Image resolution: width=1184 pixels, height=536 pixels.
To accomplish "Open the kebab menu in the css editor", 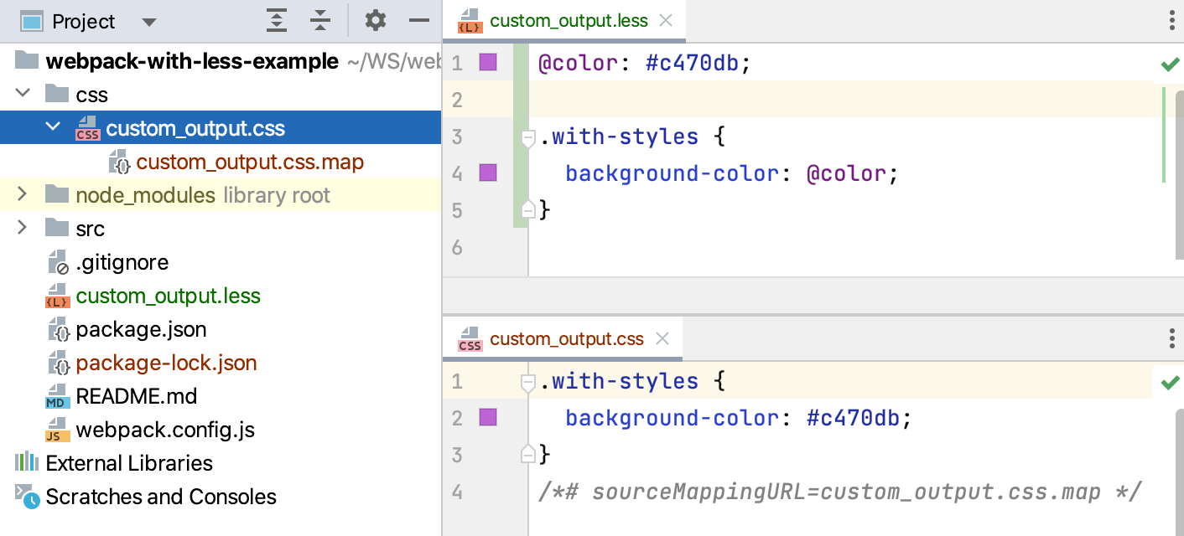I will point(1171,338).
